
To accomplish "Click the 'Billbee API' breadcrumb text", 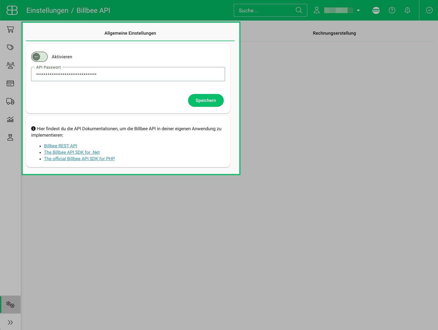I will coord(93,11).
